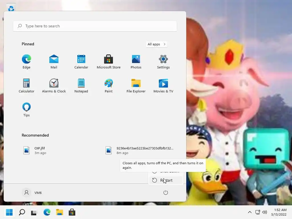The height and width of the screenshot is (219, 292).
Task: Open the Mail app
Action: (54, 62)
